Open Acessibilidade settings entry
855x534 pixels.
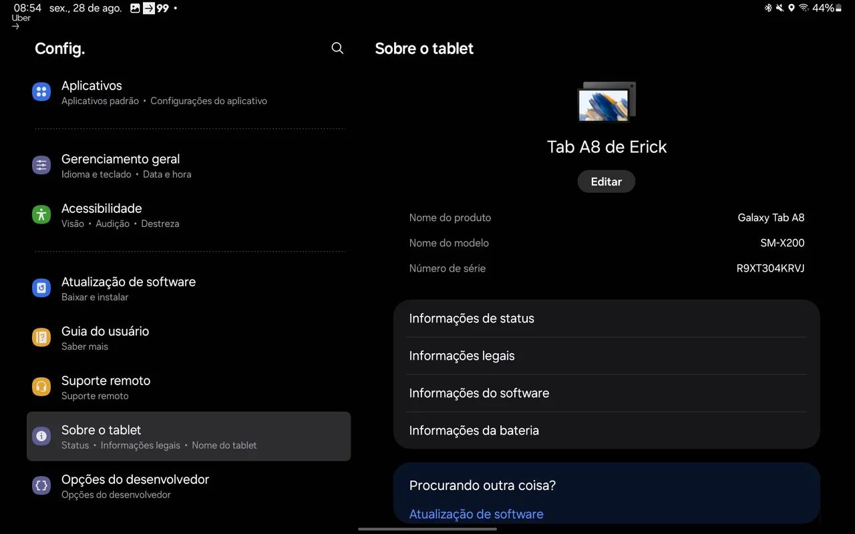[x=188, y=215]
